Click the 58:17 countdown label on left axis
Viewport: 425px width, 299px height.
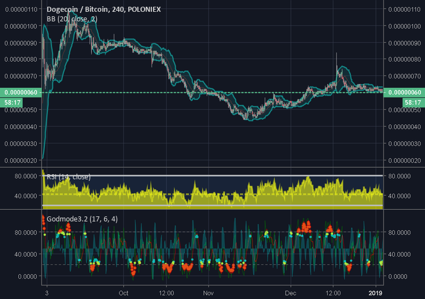[x=12, y=102]
